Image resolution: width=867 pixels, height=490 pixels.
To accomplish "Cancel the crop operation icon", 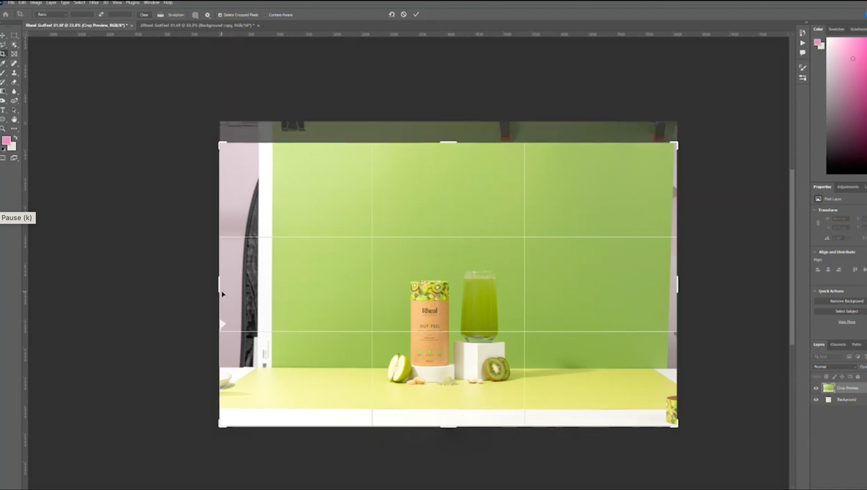I will [404, 15].
